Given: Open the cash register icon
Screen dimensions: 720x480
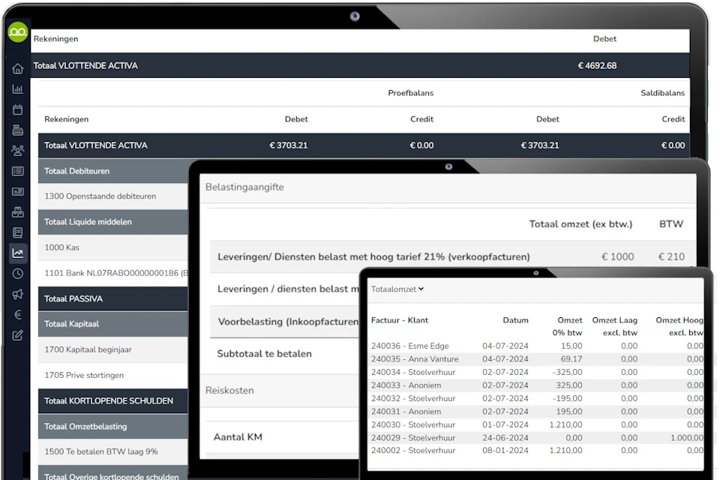Looking at the screenshot, I should click(x=18, y=130).
